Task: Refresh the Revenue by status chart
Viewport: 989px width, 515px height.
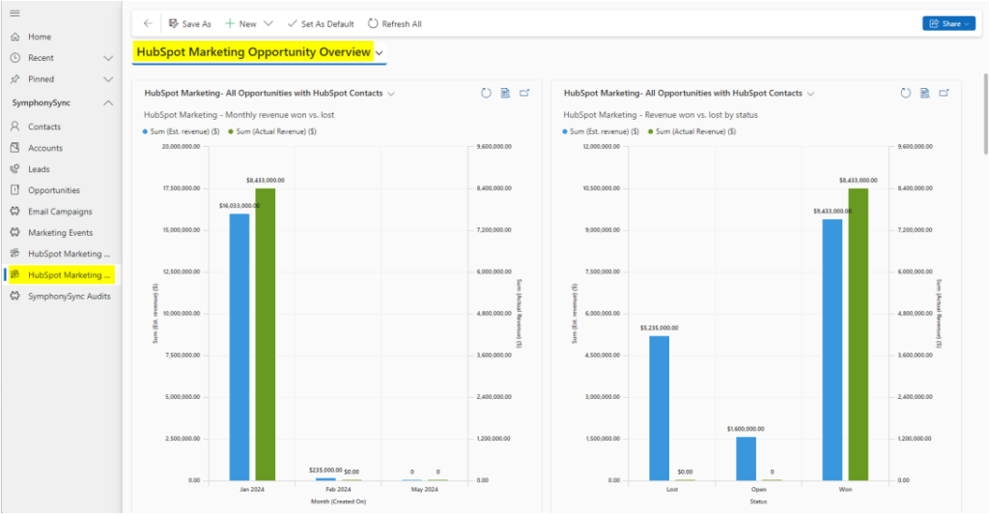Action: point(905,94)
